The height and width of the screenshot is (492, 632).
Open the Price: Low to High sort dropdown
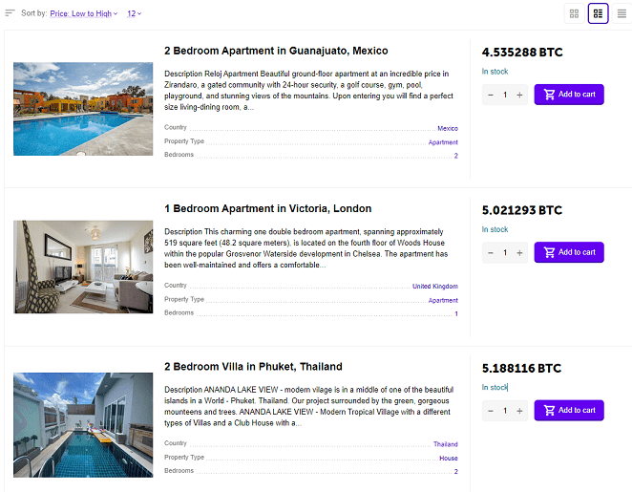(x=84, y=14)
